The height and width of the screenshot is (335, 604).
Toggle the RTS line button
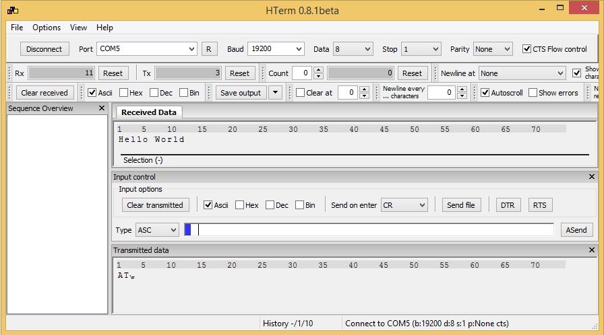(x=540, y=204)
